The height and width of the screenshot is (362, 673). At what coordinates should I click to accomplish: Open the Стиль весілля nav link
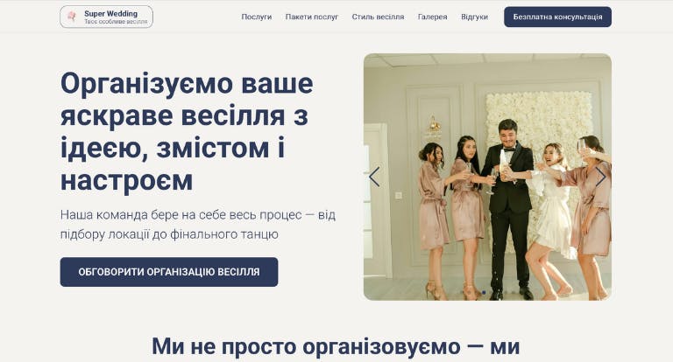(379, 17)
